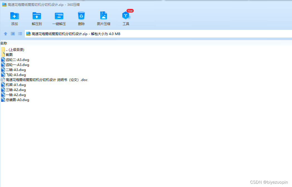This screenshot has height=187, width=292.
Task: Click the dwg icon beside 三轴-A2.dwg
Action: point(3,90)
